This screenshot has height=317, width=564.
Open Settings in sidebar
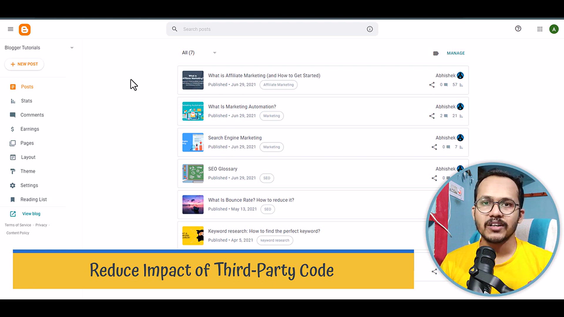[29, 185]
